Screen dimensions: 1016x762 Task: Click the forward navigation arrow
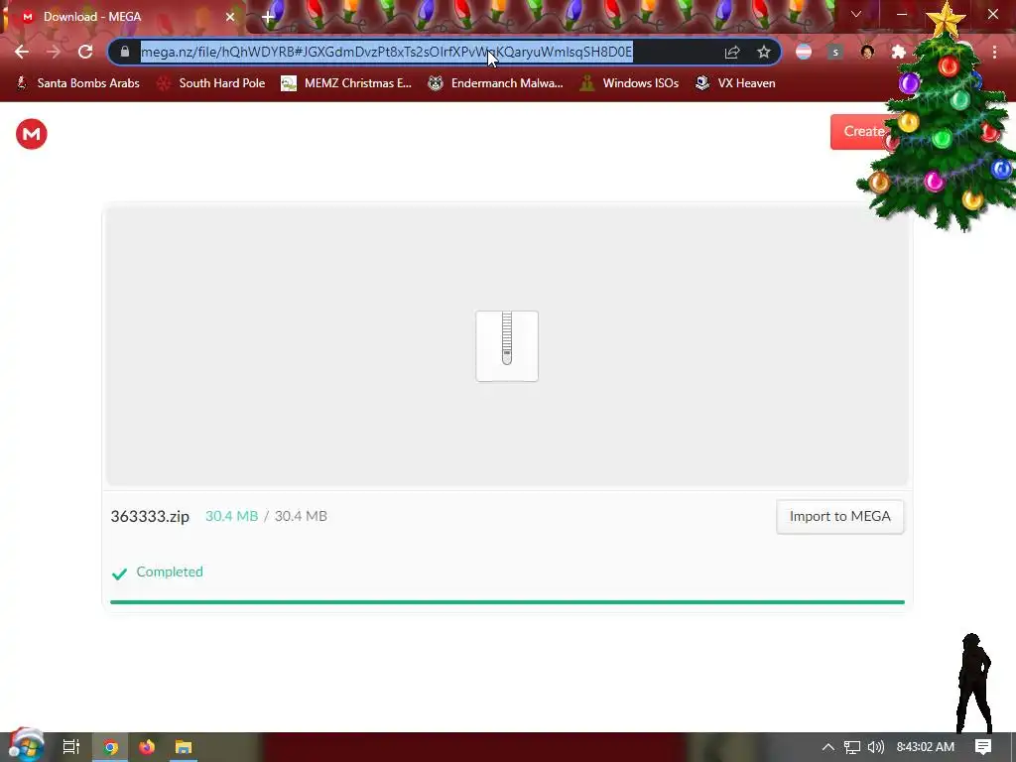(54, 52)
